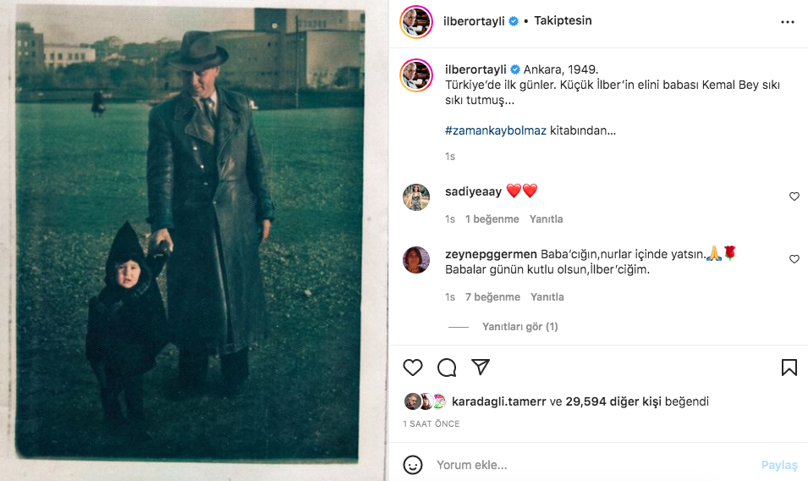Share the post via paper plane icon

coord(481,368)
